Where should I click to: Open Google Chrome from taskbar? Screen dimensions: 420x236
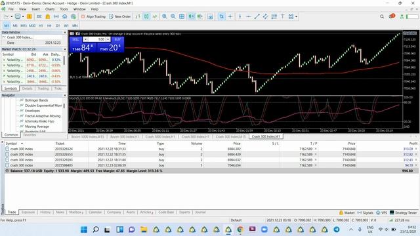pos(240,229)
